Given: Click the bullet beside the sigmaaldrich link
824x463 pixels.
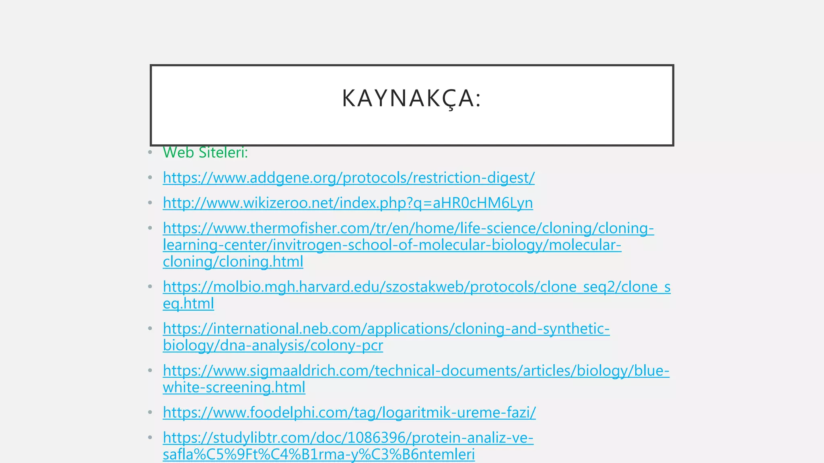Looking at the screenshot, I should tap(150, 371).
